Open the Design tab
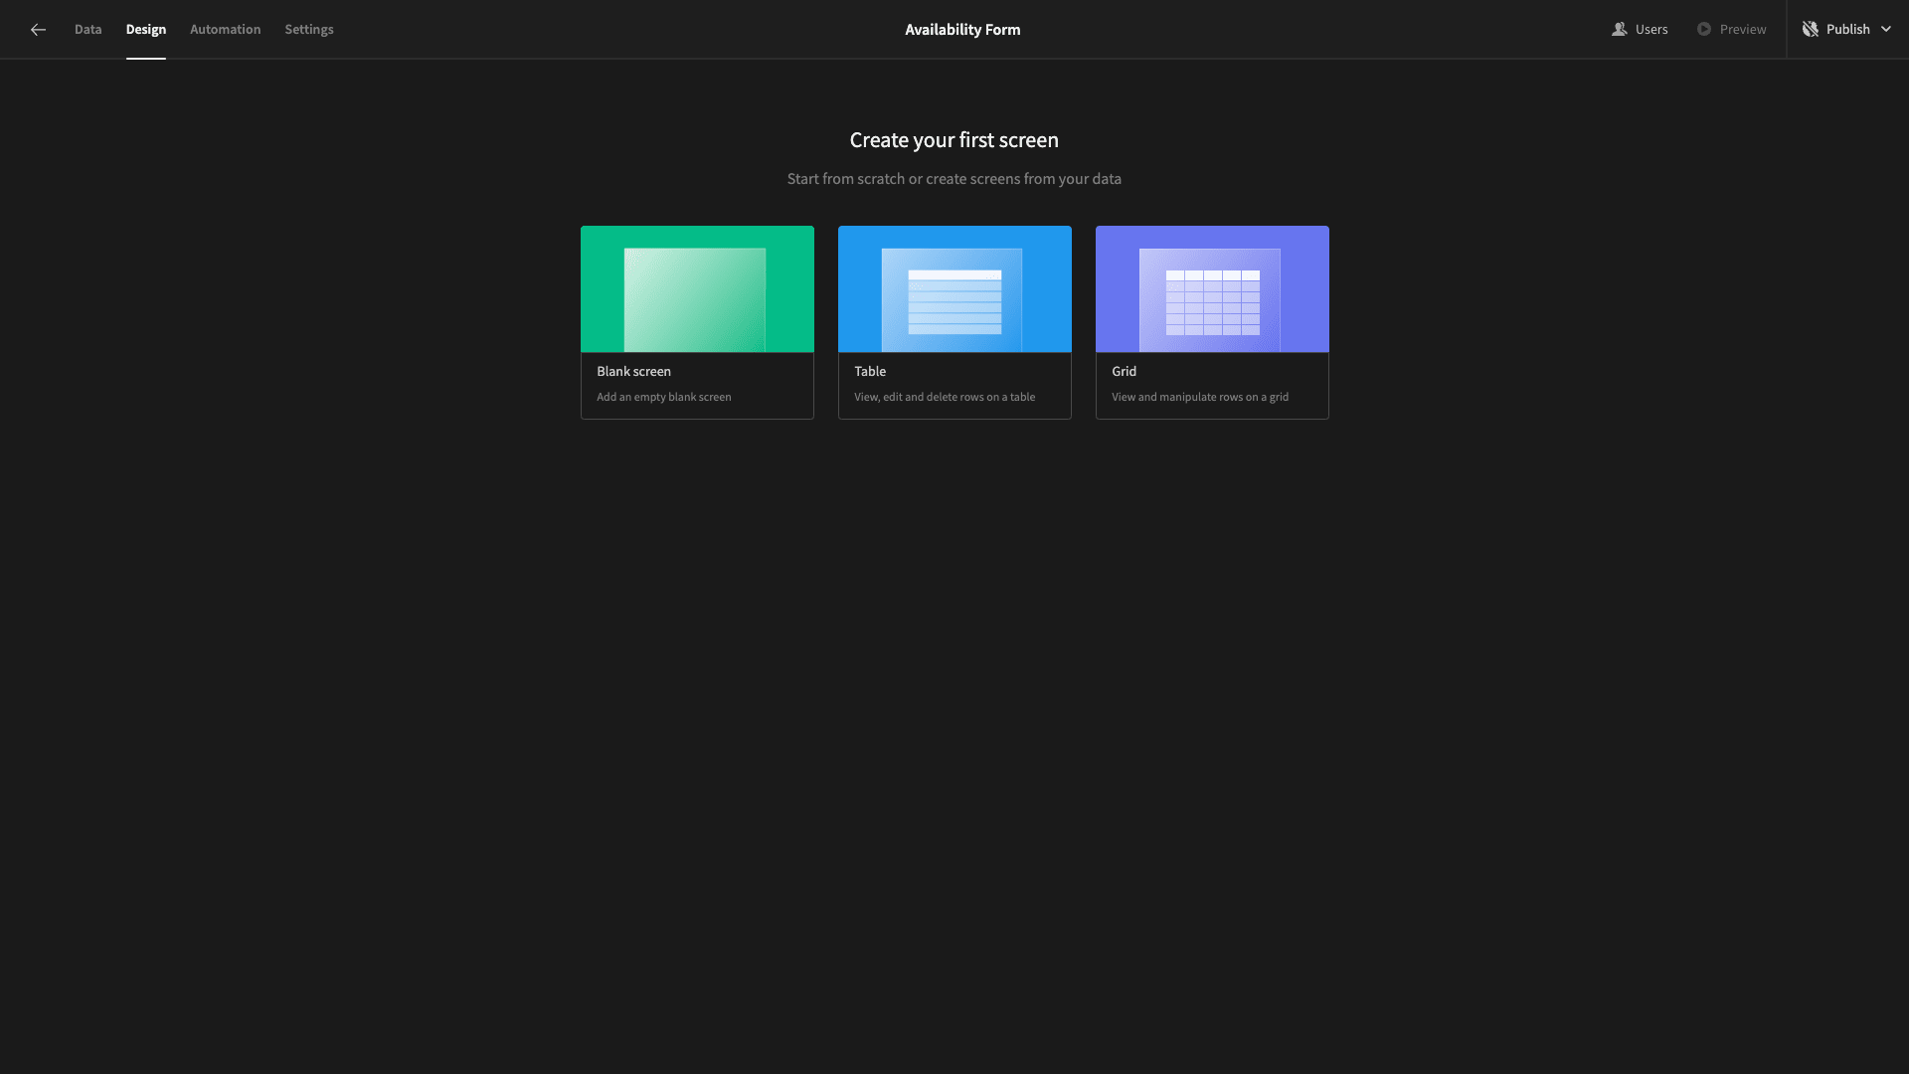1909x1074 pixels. click(x=145, y=29)
